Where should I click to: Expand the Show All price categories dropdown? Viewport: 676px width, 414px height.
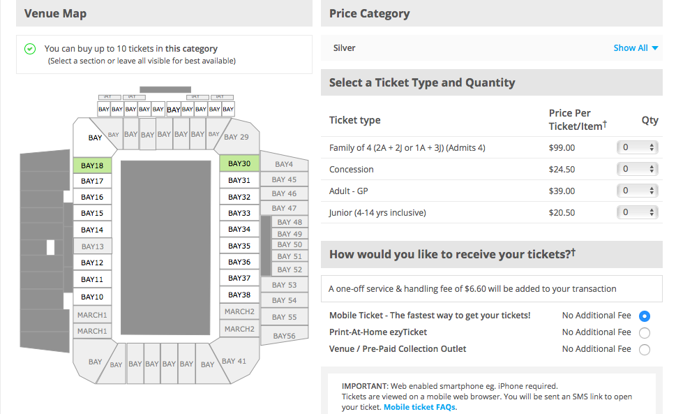(x=636, y=48)
